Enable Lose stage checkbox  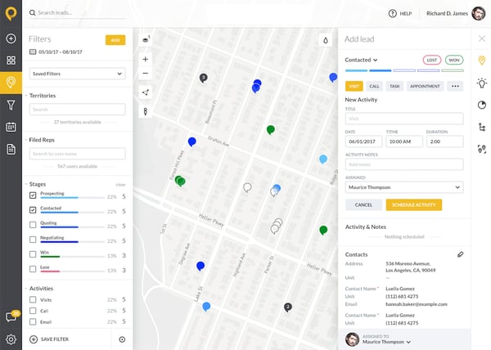coord(33,269)
